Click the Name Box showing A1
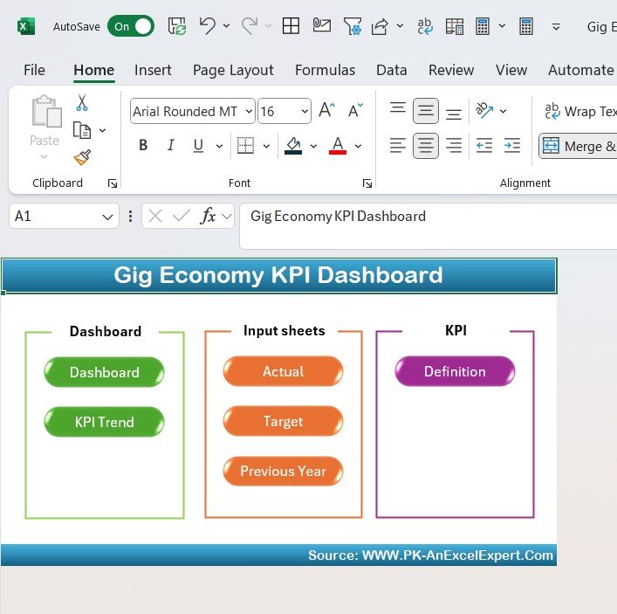617x614 pixels. 64,216
